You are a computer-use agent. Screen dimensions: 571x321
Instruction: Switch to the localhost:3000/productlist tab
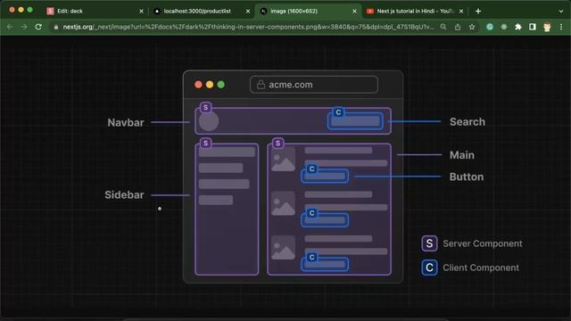pos(202,12)
